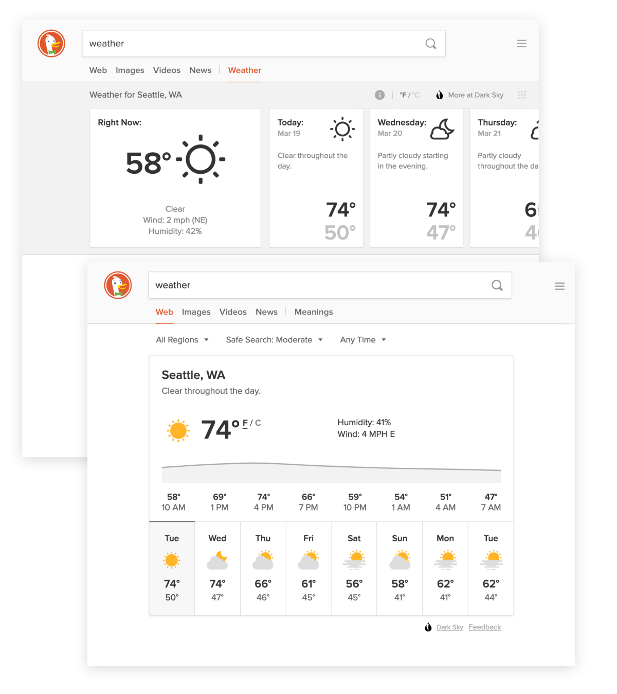
Task: Select Fahrenheit F next to the 74° reading
Action: (x=245, y=423)
